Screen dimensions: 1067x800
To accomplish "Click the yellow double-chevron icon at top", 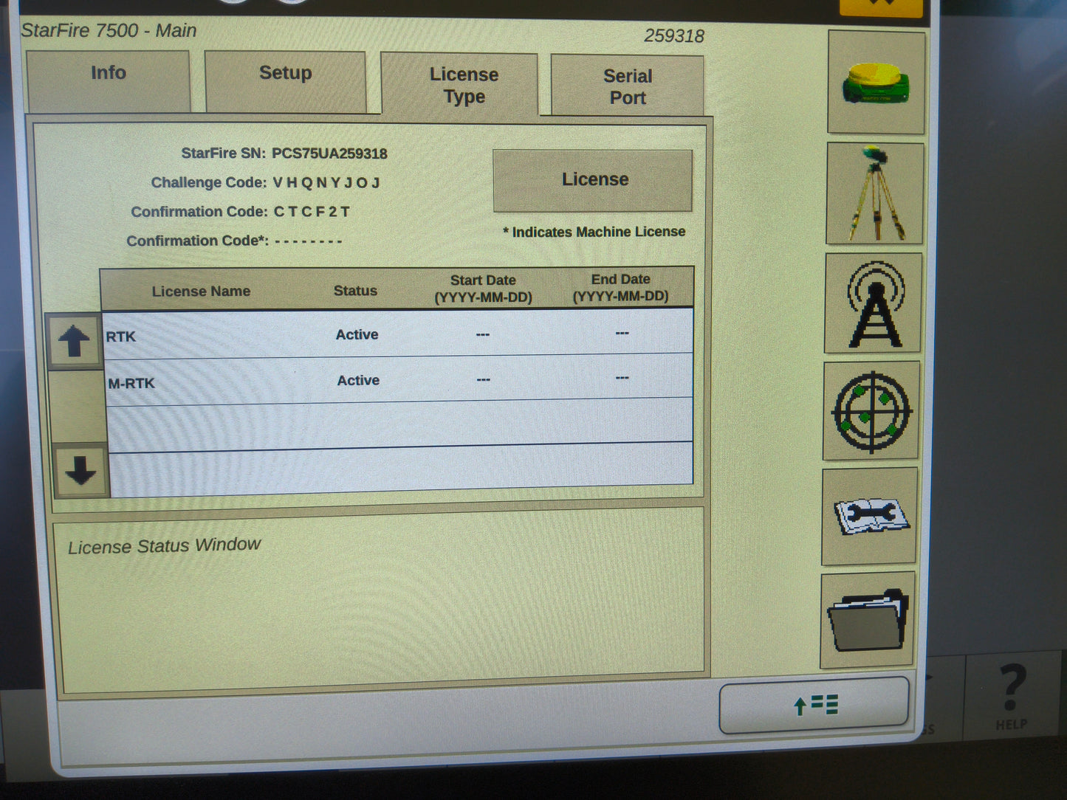I will pos(882,6).
